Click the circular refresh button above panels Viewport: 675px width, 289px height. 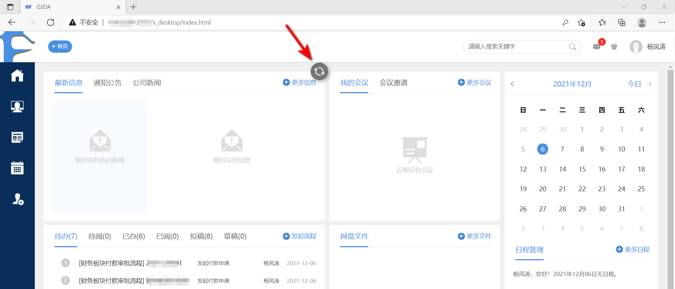click(x=319, y=71)
